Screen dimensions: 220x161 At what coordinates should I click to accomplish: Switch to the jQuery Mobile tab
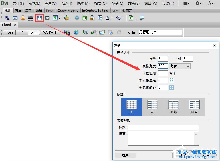tap(67, 11)
